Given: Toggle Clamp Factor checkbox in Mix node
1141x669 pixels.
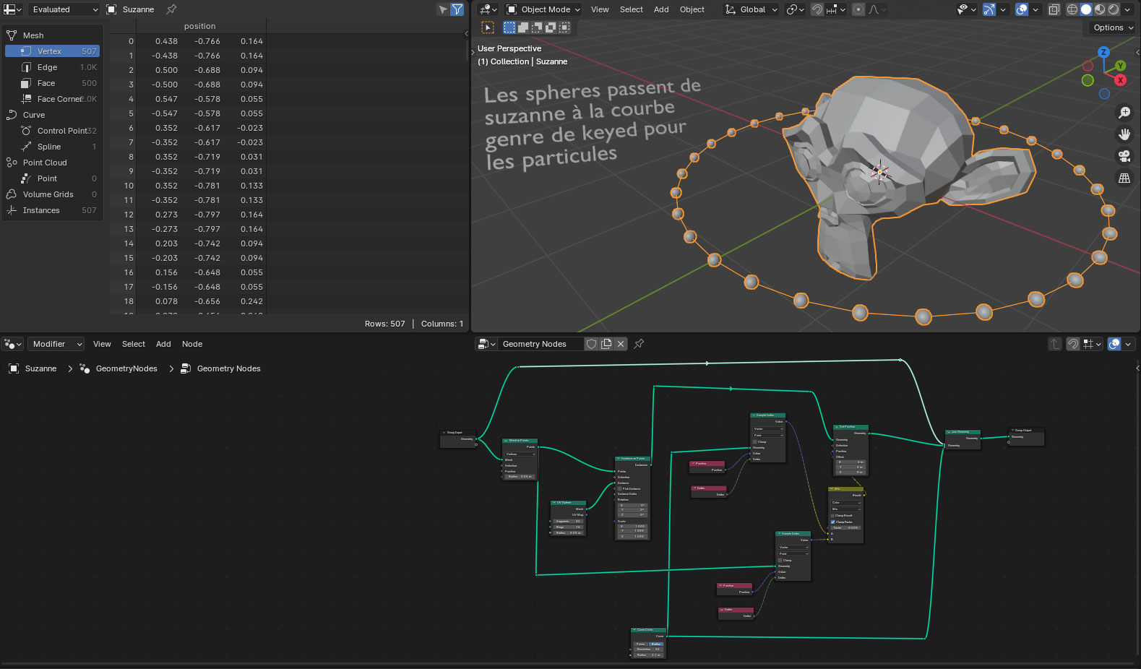Looking at the screenshot, I should pyautogui.click(x=833, y=522).
